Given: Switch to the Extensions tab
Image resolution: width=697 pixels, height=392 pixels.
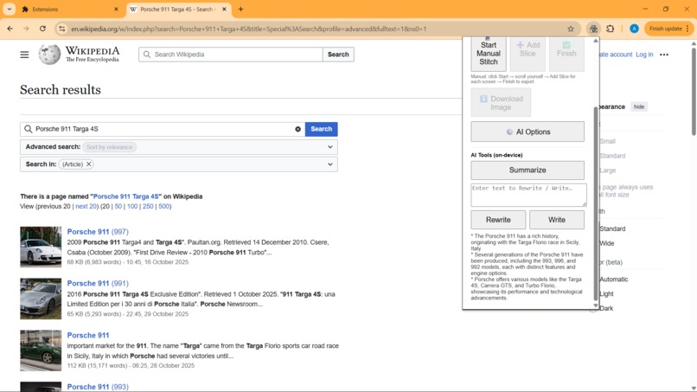Looking at the screenshot, I should (70, 9).
